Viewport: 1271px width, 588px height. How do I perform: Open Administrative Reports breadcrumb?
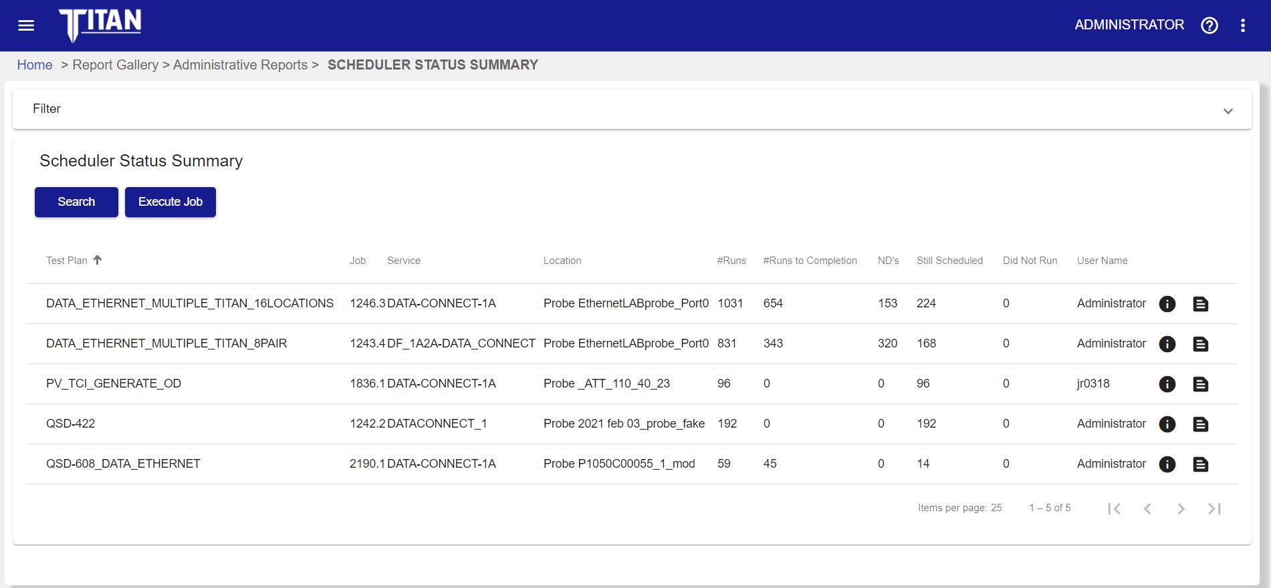tap(241, 65)
